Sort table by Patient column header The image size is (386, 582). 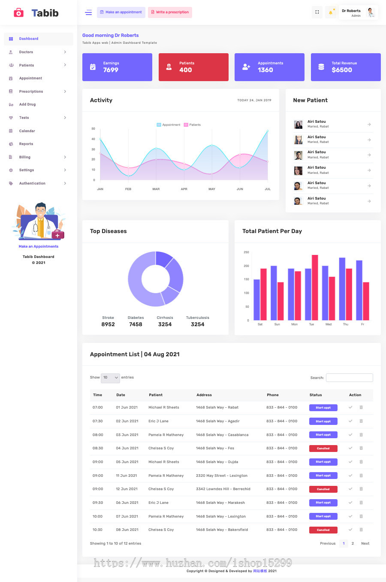click(x=156, y=395)
